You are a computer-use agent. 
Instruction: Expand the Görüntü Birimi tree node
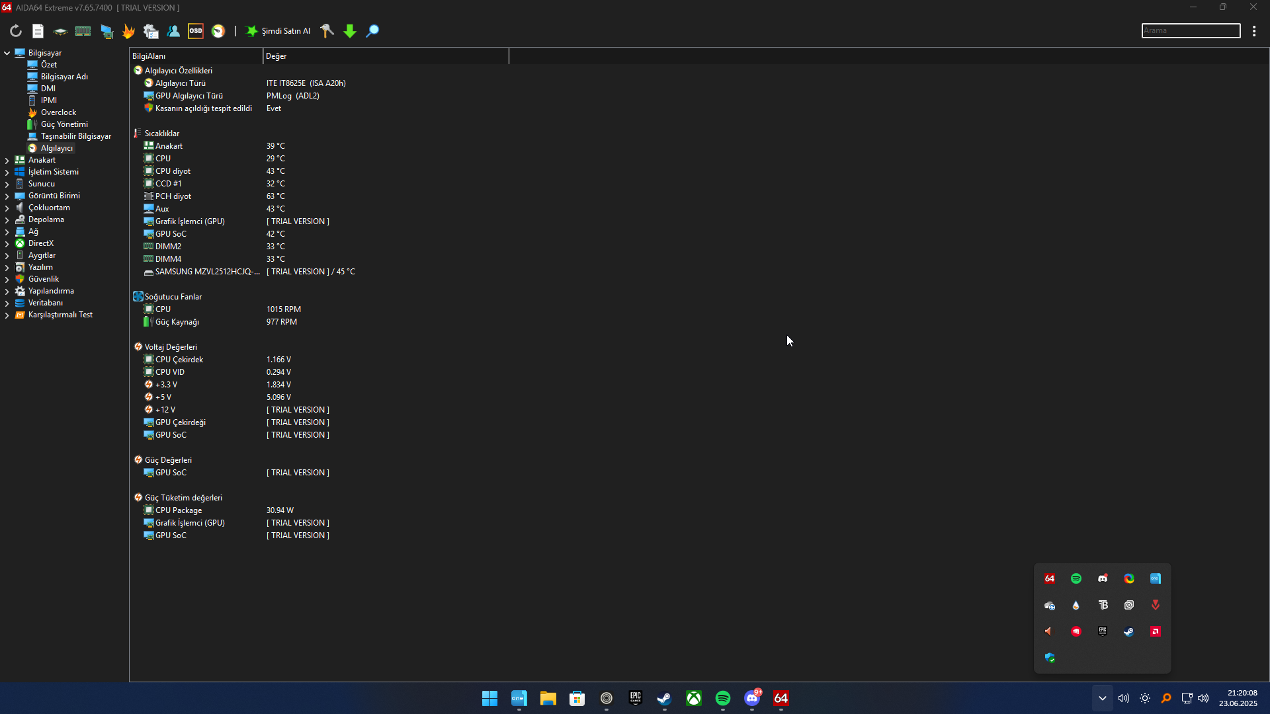coord(7,196)
